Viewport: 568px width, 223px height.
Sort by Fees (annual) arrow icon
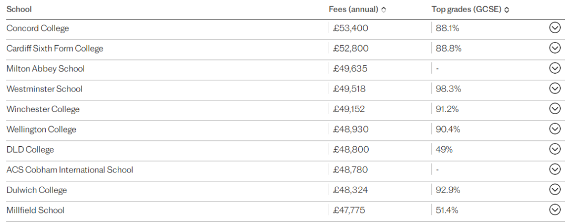(x=383, y=10)
